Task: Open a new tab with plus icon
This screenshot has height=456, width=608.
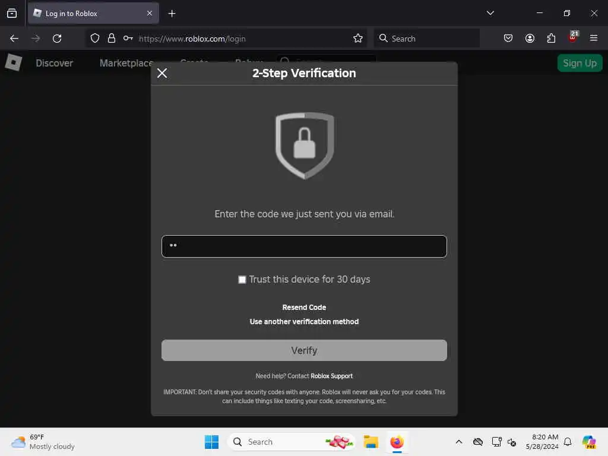Action: [172, 14]
